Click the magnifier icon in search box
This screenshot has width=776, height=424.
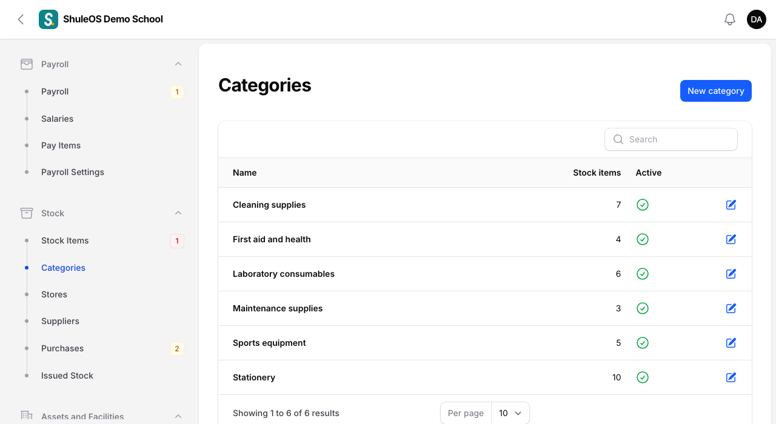point(618,139)
